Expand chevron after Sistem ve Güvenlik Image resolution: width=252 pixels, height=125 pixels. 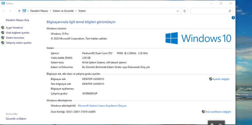[x=76, y=11]
